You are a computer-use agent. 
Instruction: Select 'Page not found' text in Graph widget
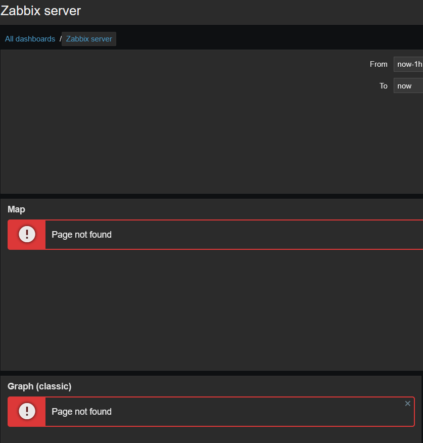click(81, 411)
